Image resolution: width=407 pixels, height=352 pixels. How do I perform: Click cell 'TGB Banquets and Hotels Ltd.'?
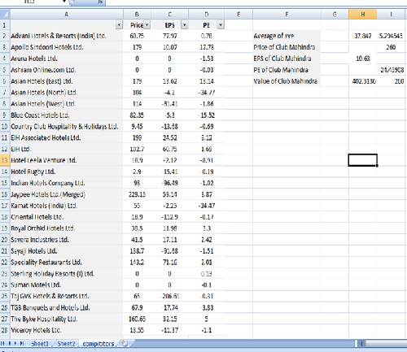coord(67,308)
